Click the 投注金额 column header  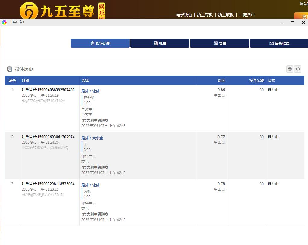coord(256,81)
